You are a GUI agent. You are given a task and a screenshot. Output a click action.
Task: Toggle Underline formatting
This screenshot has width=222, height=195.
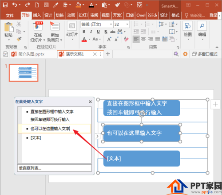pos(98,32)
